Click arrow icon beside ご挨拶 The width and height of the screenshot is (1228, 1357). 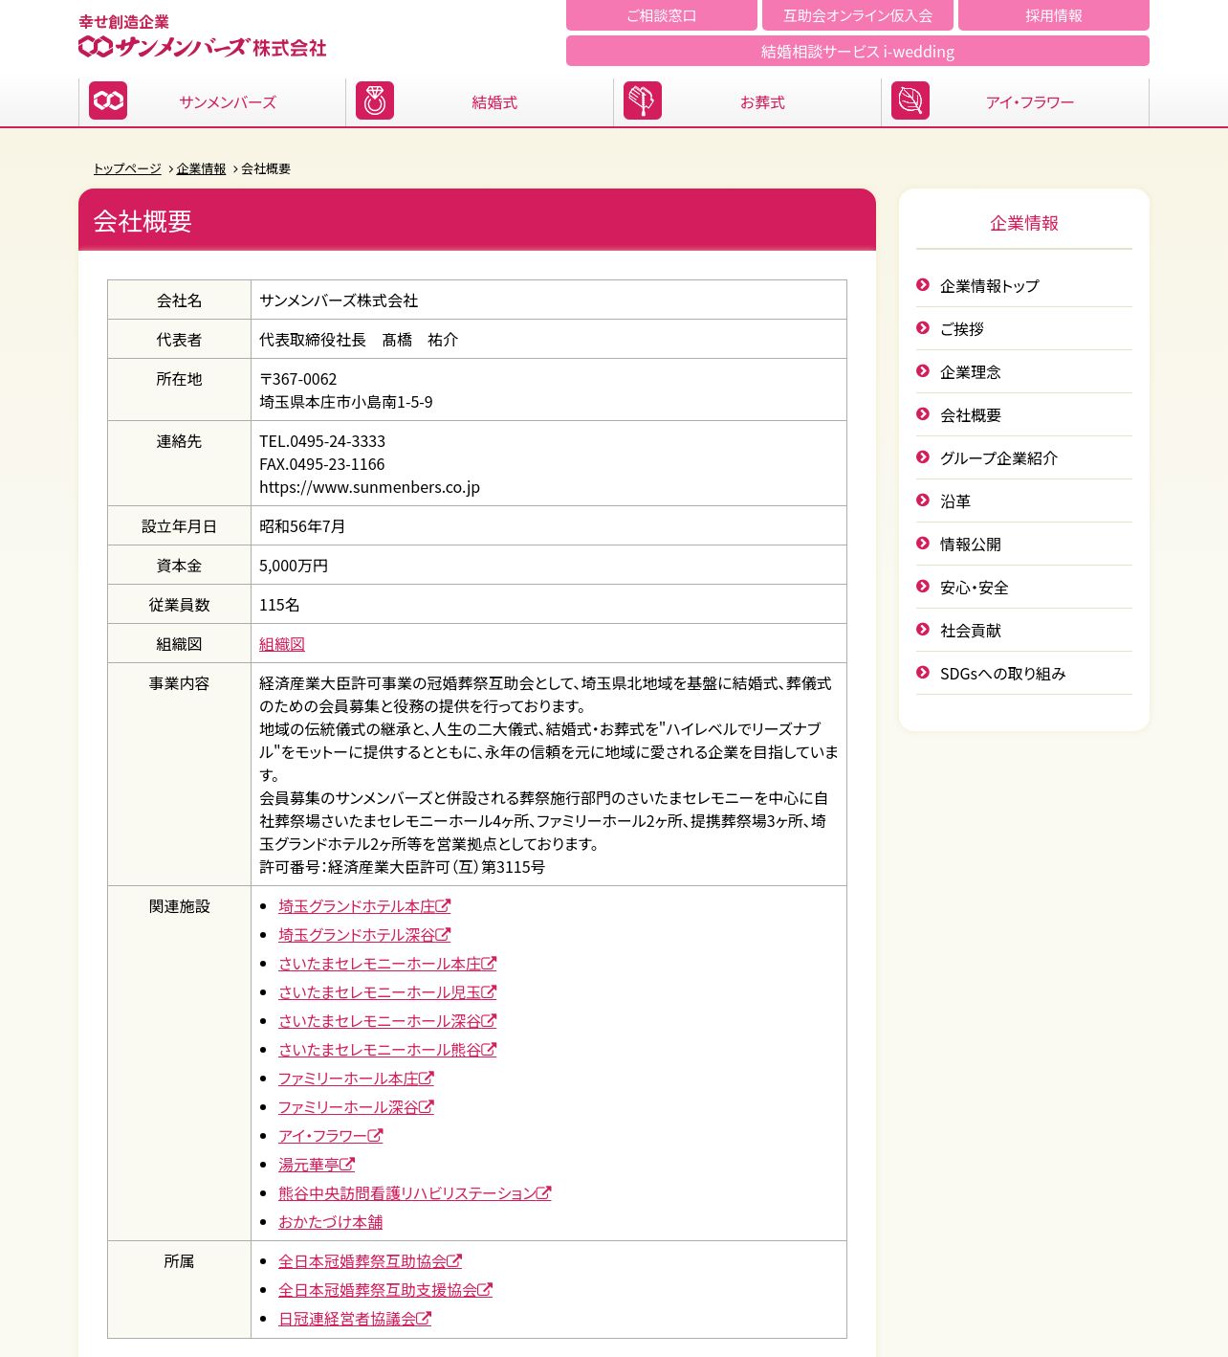923,328
